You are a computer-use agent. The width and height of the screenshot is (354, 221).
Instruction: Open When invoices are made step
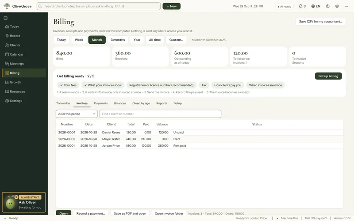265,85
